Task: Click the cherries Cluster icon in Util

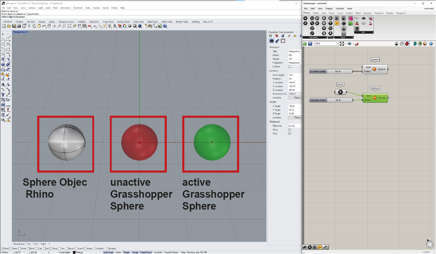Action: pos(357,23)
